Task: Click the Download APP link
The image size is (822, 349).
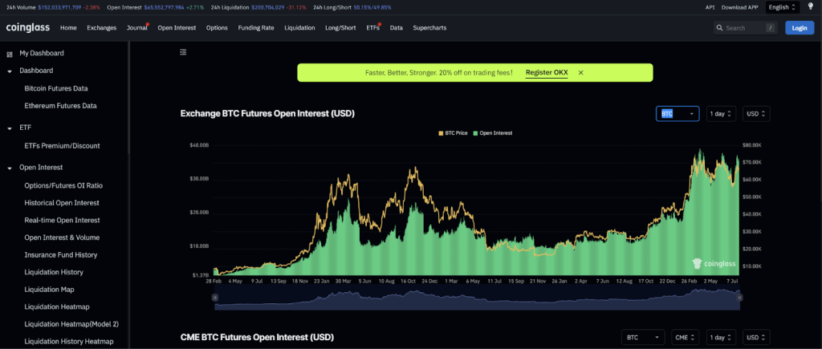Action: [739, 7]
